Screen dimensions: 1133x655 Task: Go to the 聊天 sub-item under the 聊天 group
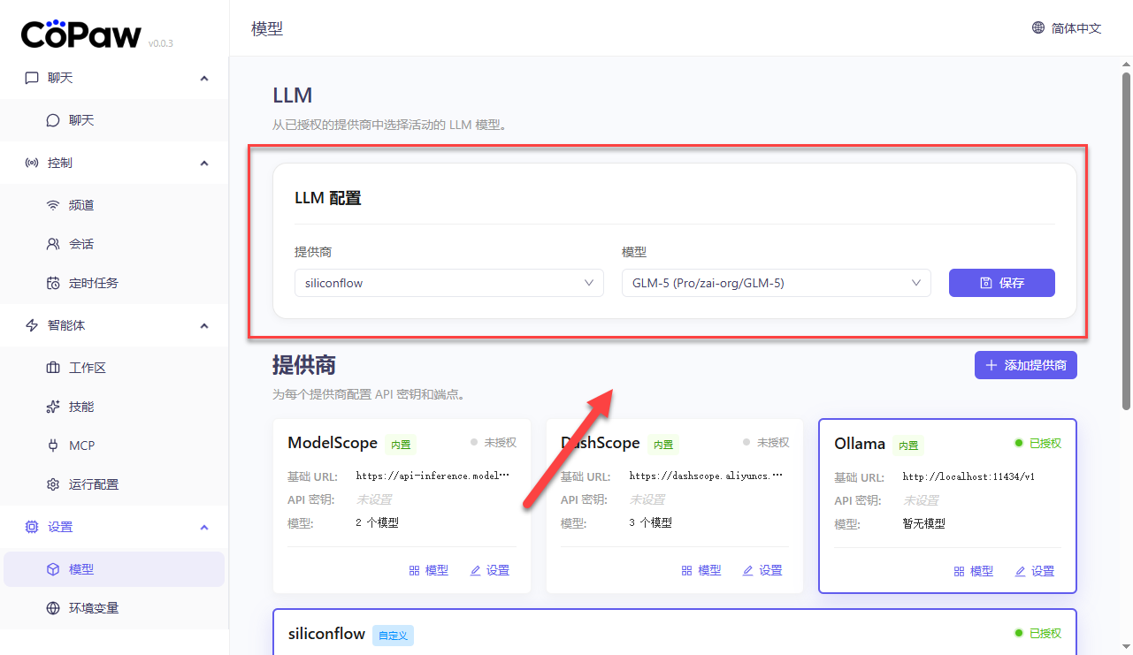(114, 120)
